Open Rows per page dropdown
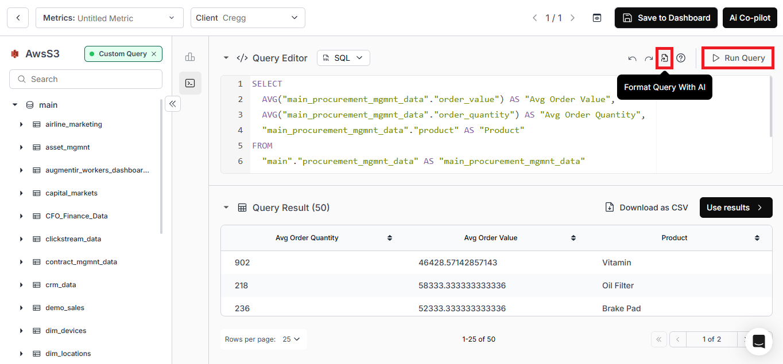783x364 pixels. coord(292,339)
